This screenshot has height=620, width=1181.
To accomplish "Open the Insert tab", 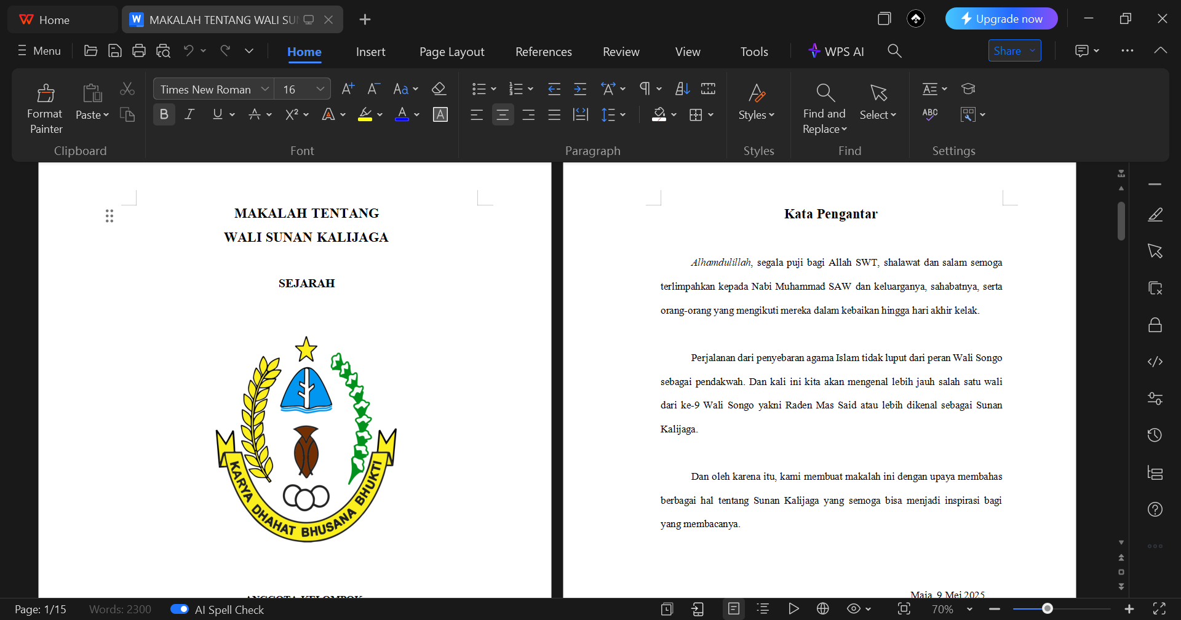I will (371, 52).
